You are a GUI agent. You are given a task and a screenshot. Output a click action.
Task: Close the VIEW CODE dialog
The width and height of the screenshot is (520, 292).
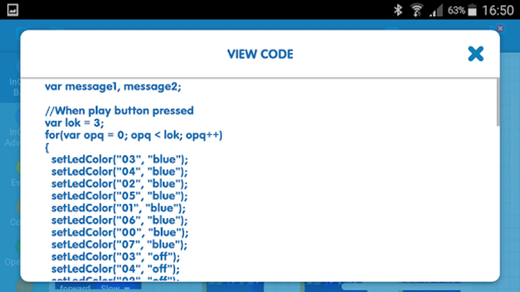(x=475, y=54)
